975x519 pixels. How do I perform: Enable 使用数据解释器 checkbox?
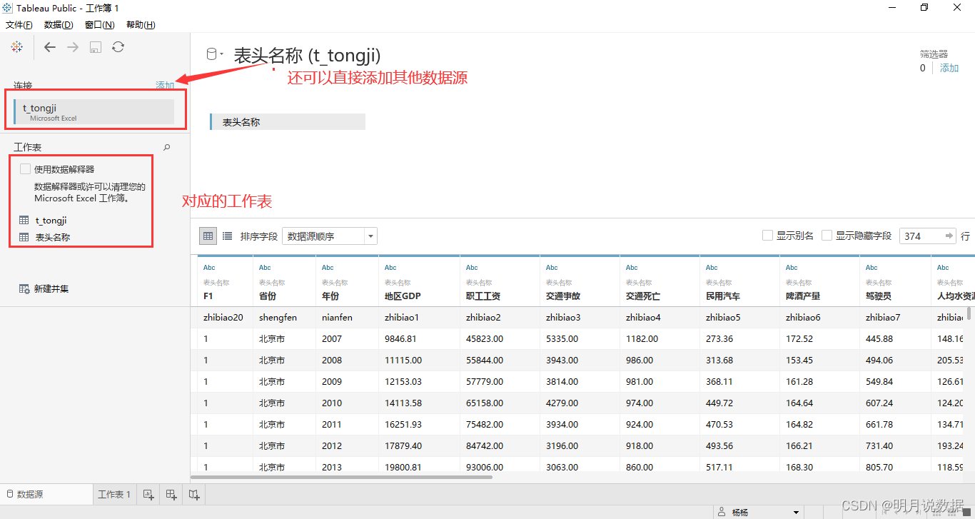pyautogui.click(x=26, y=169)
